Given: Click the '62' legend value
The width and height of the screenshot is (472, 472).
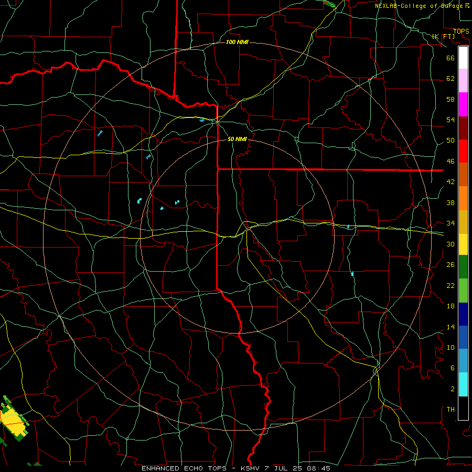Looking at the screenshot, I should point(450,79).
